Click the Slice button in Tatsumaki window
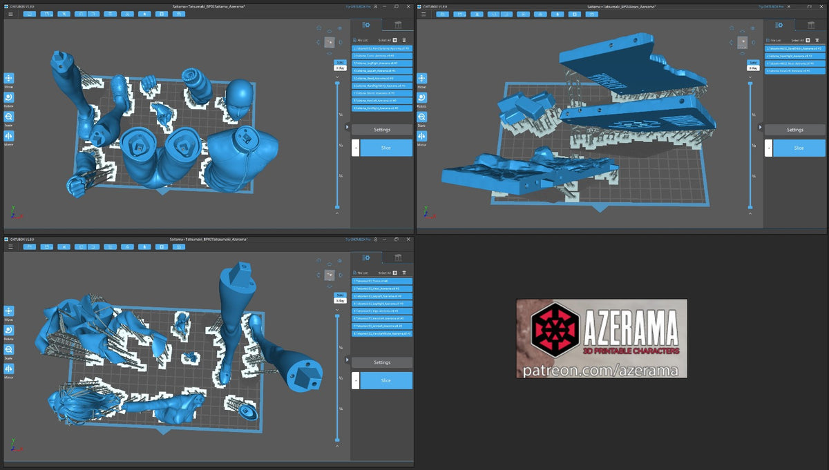 tap(385, 380)
